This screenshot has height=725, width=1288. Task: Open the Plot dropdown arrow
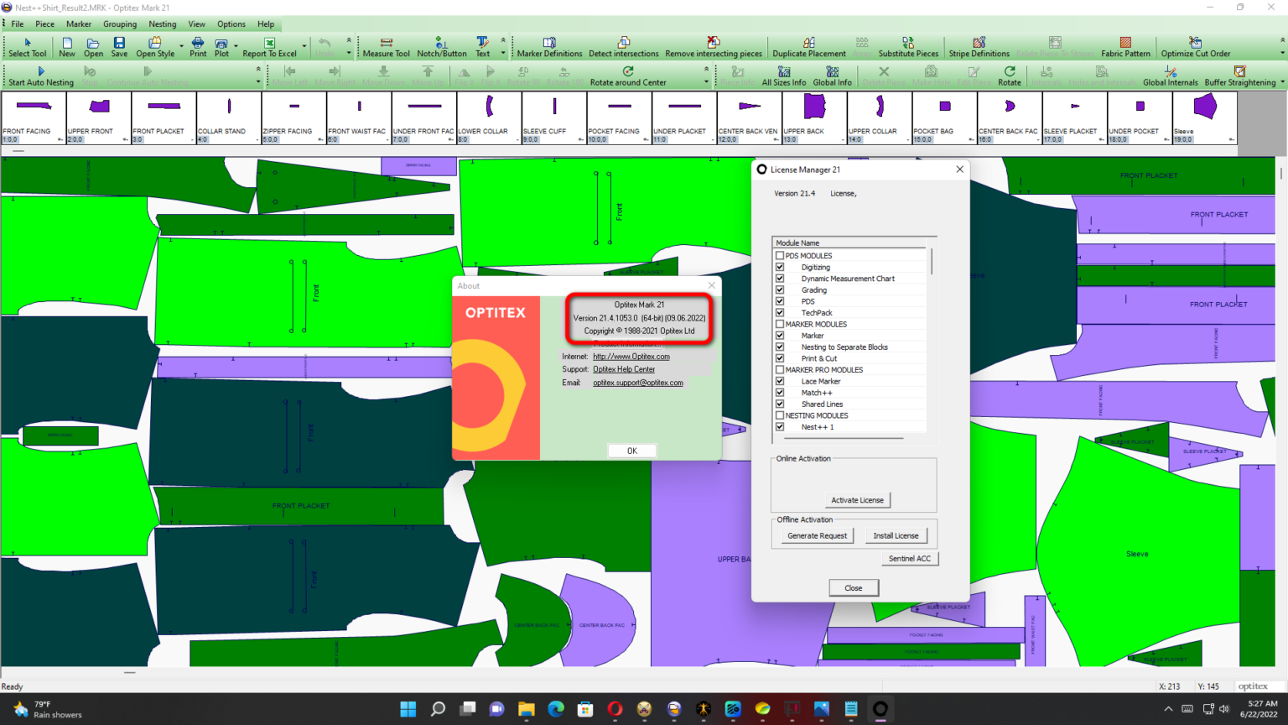click(236, 47)
